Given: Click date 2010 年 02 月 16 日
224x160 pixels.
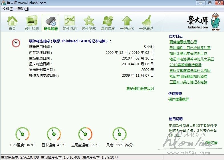Looking at the screenshot, I should (138, 58).
